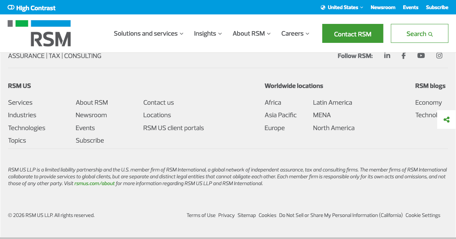Select MENA worldwide location
The image size is (456, 239).
click(x=322, y=115)
